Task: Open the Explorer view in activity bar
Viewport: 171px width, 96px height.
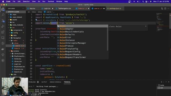Action: click(3, 9)
